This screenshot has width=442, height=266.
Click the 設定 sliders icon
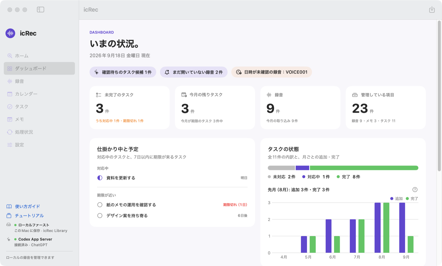(10, 145)
